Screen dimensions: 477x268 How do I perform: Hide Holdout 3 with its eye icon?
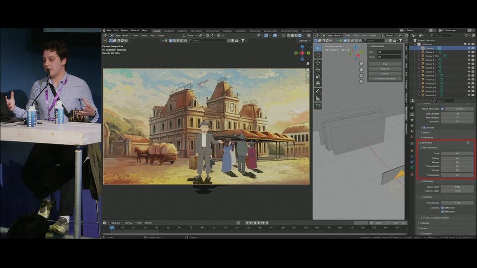pos(469,83)
